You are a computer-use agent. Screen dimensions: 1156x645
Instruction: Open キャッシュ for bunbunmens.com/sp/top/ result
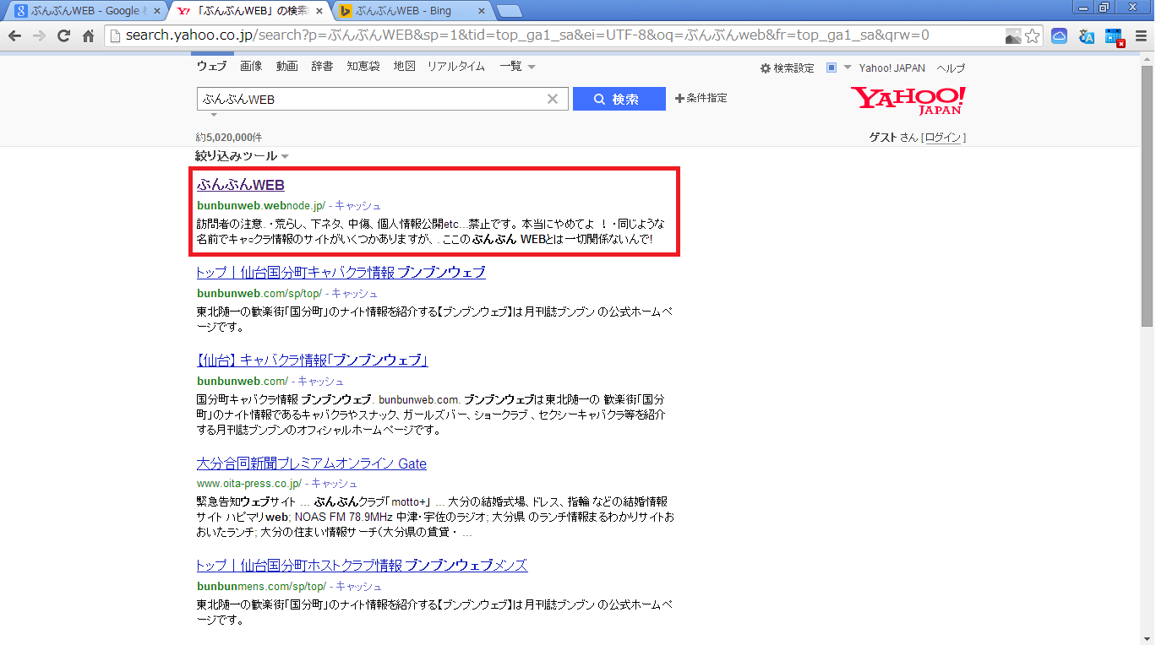point(359,587)
